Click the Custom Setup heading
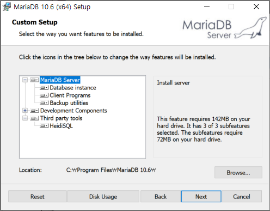 tap(35, 22)
